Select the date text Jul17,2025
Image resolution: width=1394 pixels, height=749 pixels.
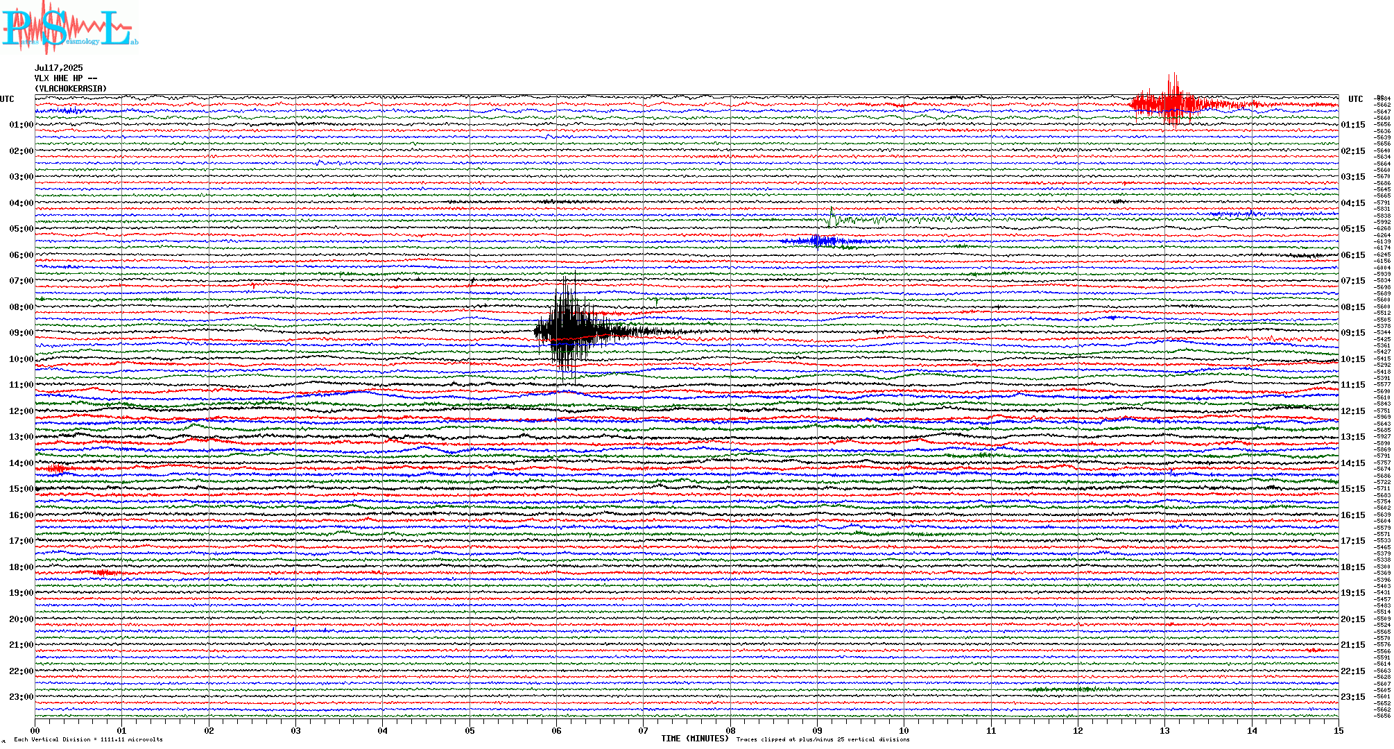click(59, 68)
